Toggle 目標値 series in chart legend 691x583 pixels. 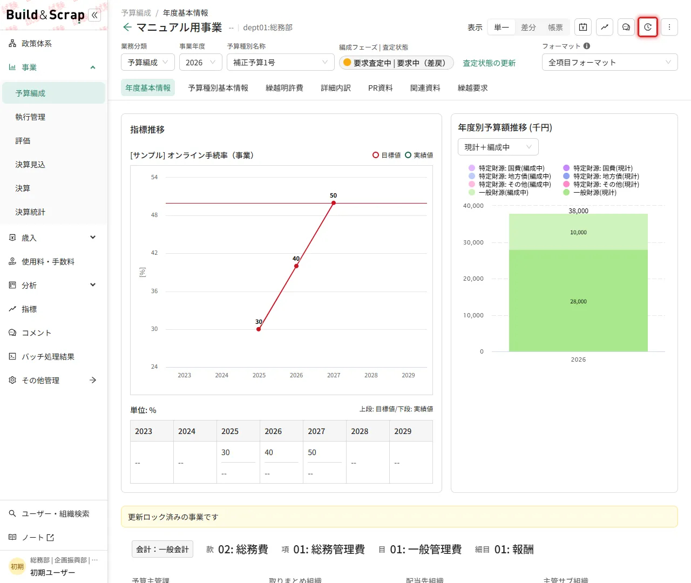click(x=387, y=155)
